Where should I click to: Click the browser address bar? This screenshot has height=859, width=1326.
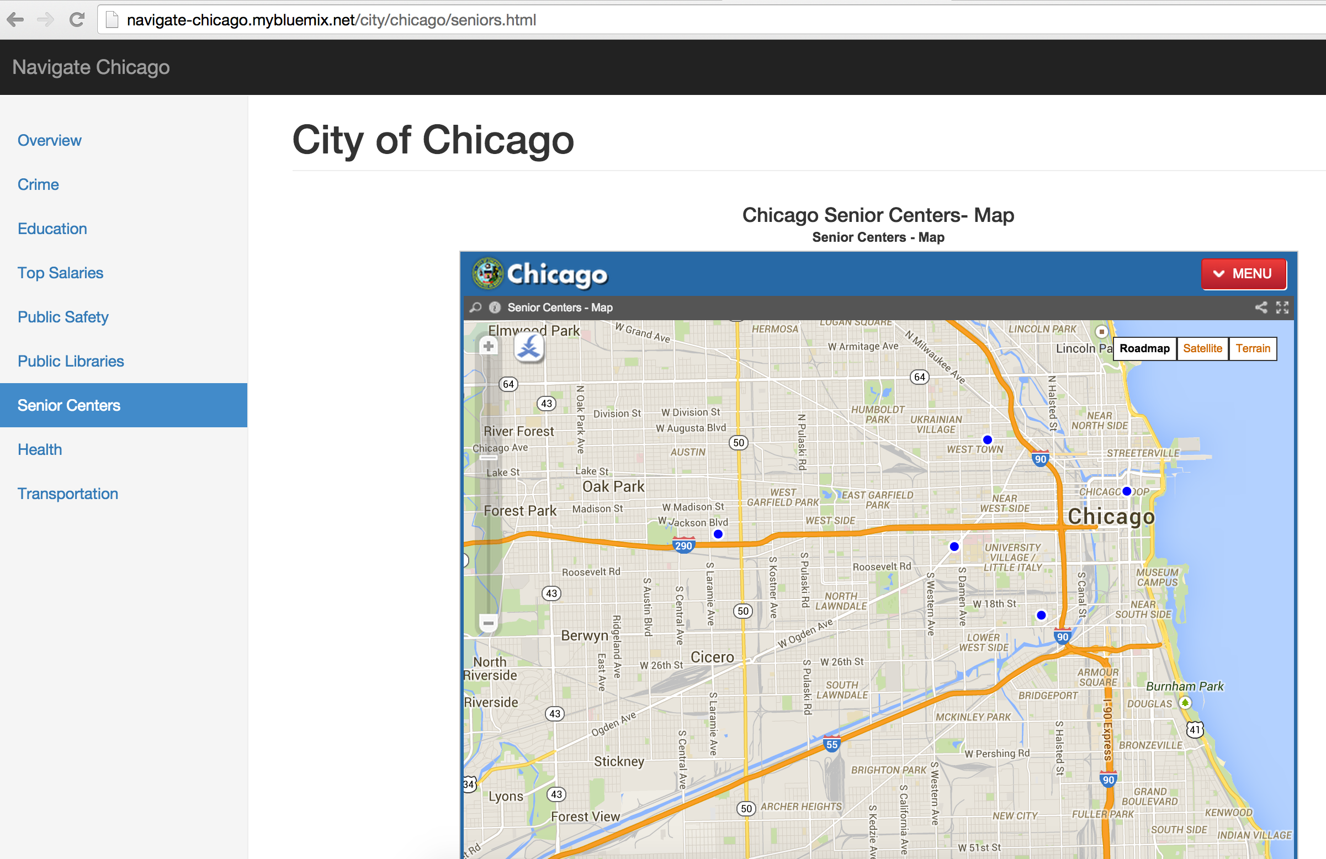coord(669,20)
